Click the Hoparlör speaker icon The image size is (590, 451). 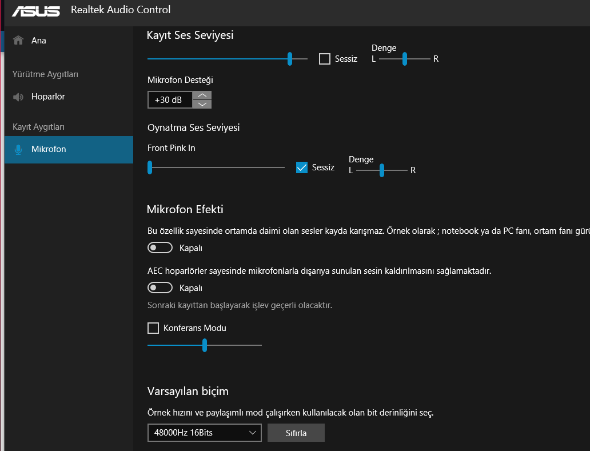[18, 97]
